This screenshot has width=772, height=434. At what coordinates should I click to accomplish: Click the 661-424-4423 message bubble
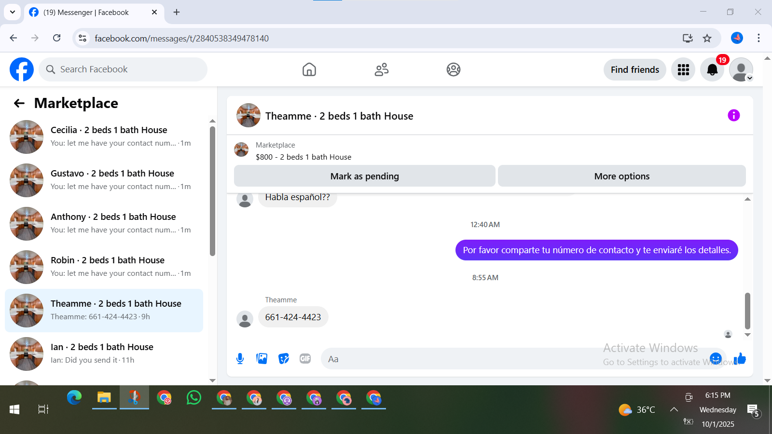(293, 317)
